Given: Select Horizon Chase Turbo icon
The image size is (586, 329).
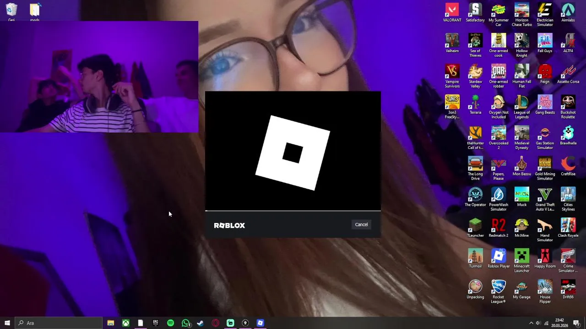Looking at the screenshot, I should [522, 15].
